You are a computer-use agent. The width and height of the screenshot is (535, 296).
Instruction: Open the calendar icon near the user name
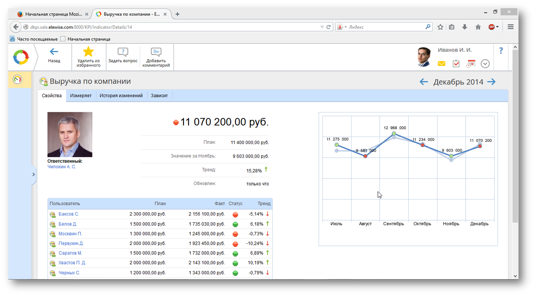click(x=471, y=64)
